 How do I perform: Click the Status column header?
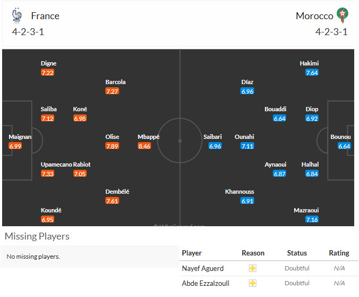[x=297, y=253]
